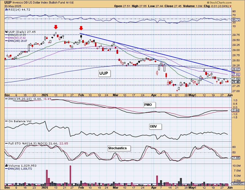Viewport: 245px width, 190px height.
Task: Click the PMO(35,20,10) -0.44 legend
Action: (25, 99)
